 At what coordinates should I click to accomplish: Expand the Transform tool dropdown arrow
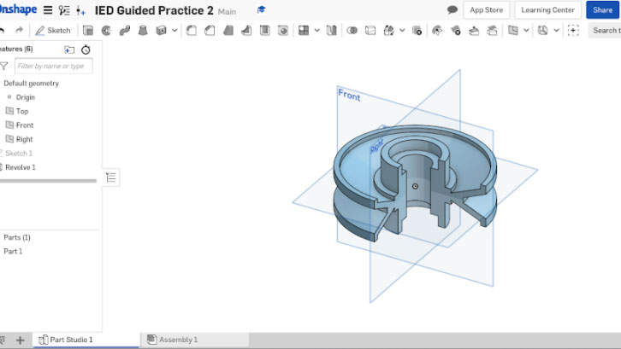[402, 31]
